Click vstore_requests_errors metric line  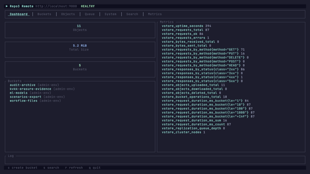pyautogui.click(x=185, y=38)
